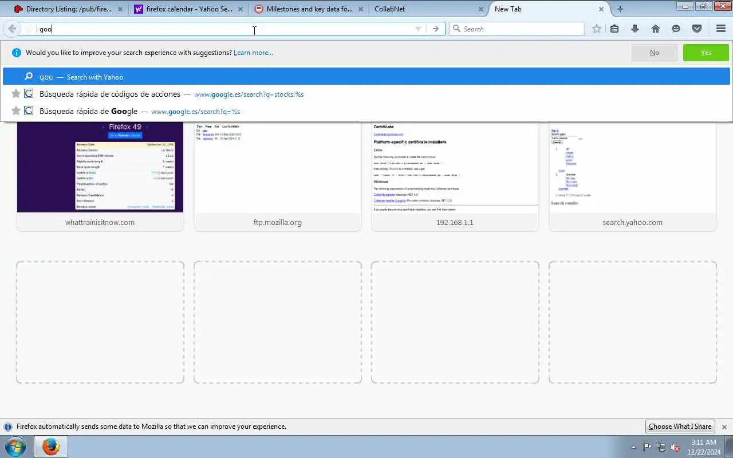This screenshot has width=733, height=458.
Task: Open the Learn more link
Action: pyautogui.click(x=253, y=53)
